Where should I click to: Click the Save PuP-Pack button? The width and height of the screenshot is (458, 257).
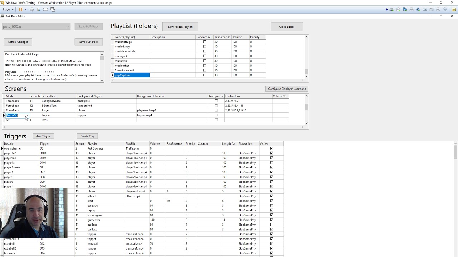[89, 42]
